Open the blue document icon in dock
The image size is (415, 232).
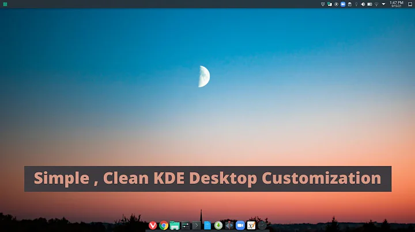pos(207,226)
